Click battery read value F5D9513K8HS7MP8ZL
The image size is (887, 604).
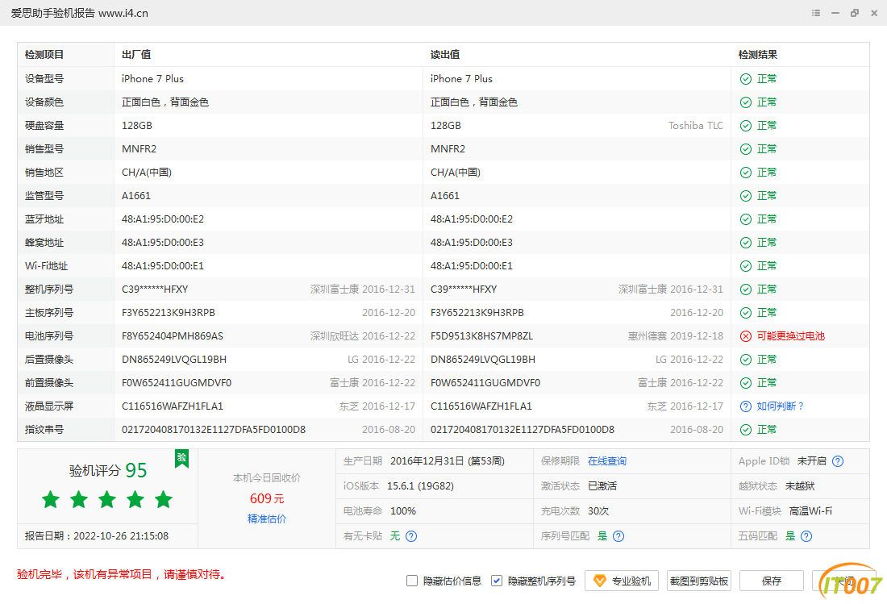482,336
